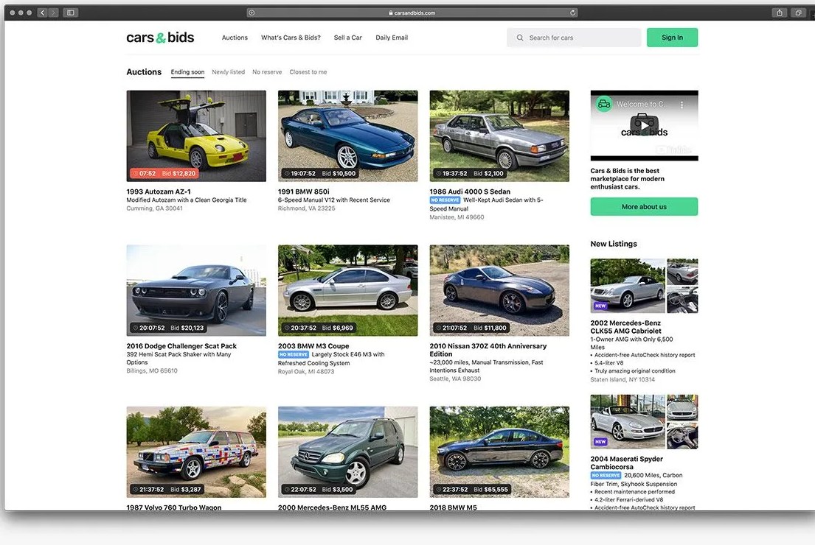Open the Sell a Car nav link
This screenshot has height=545, width=815.
(347, 38)
